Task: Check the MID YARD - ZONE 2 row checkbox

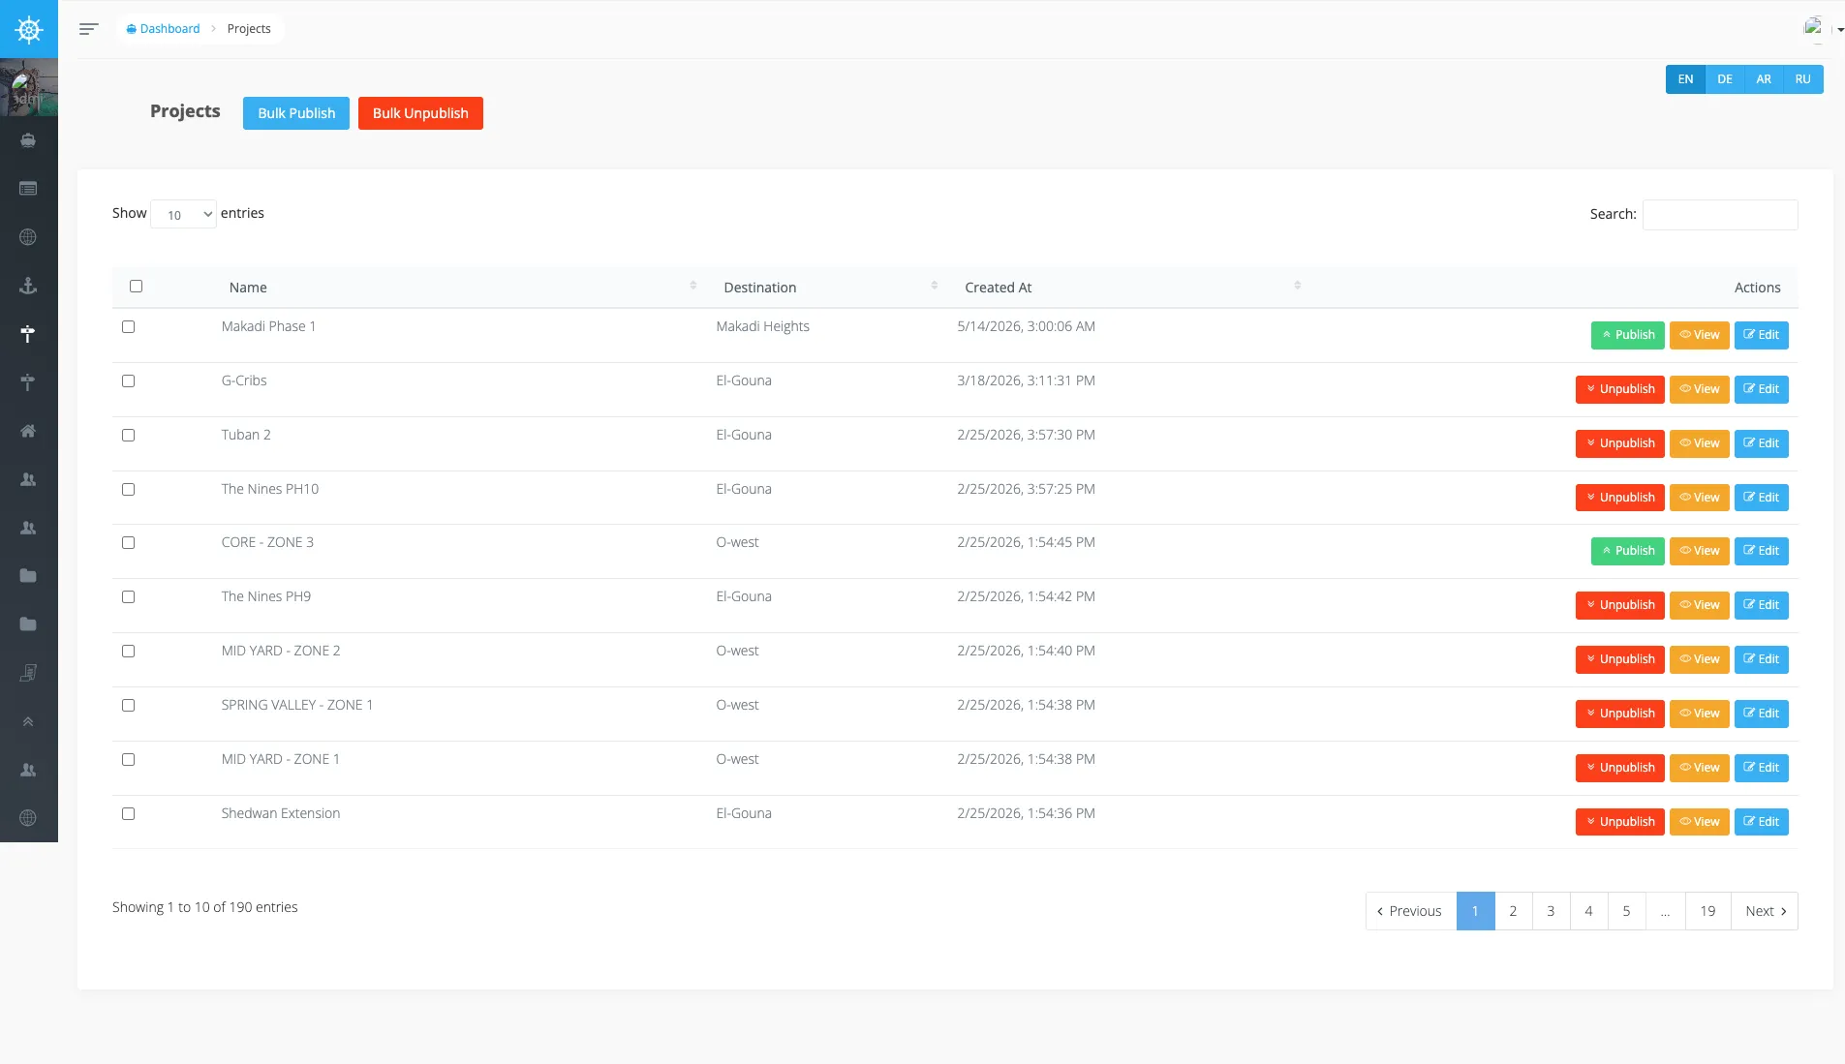Action: tap(128, 651)
